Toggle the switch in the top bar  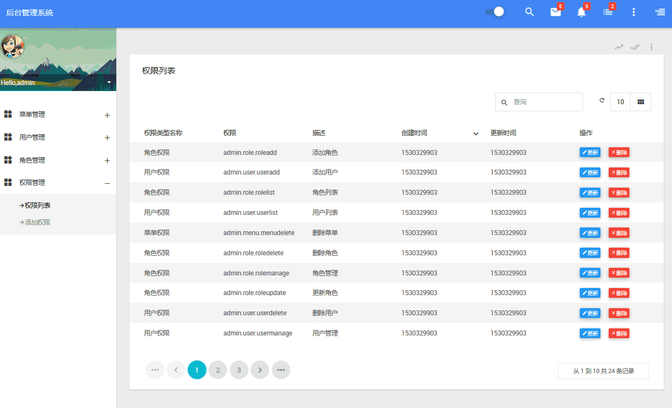pyautogui.click(x=495, y=12)
